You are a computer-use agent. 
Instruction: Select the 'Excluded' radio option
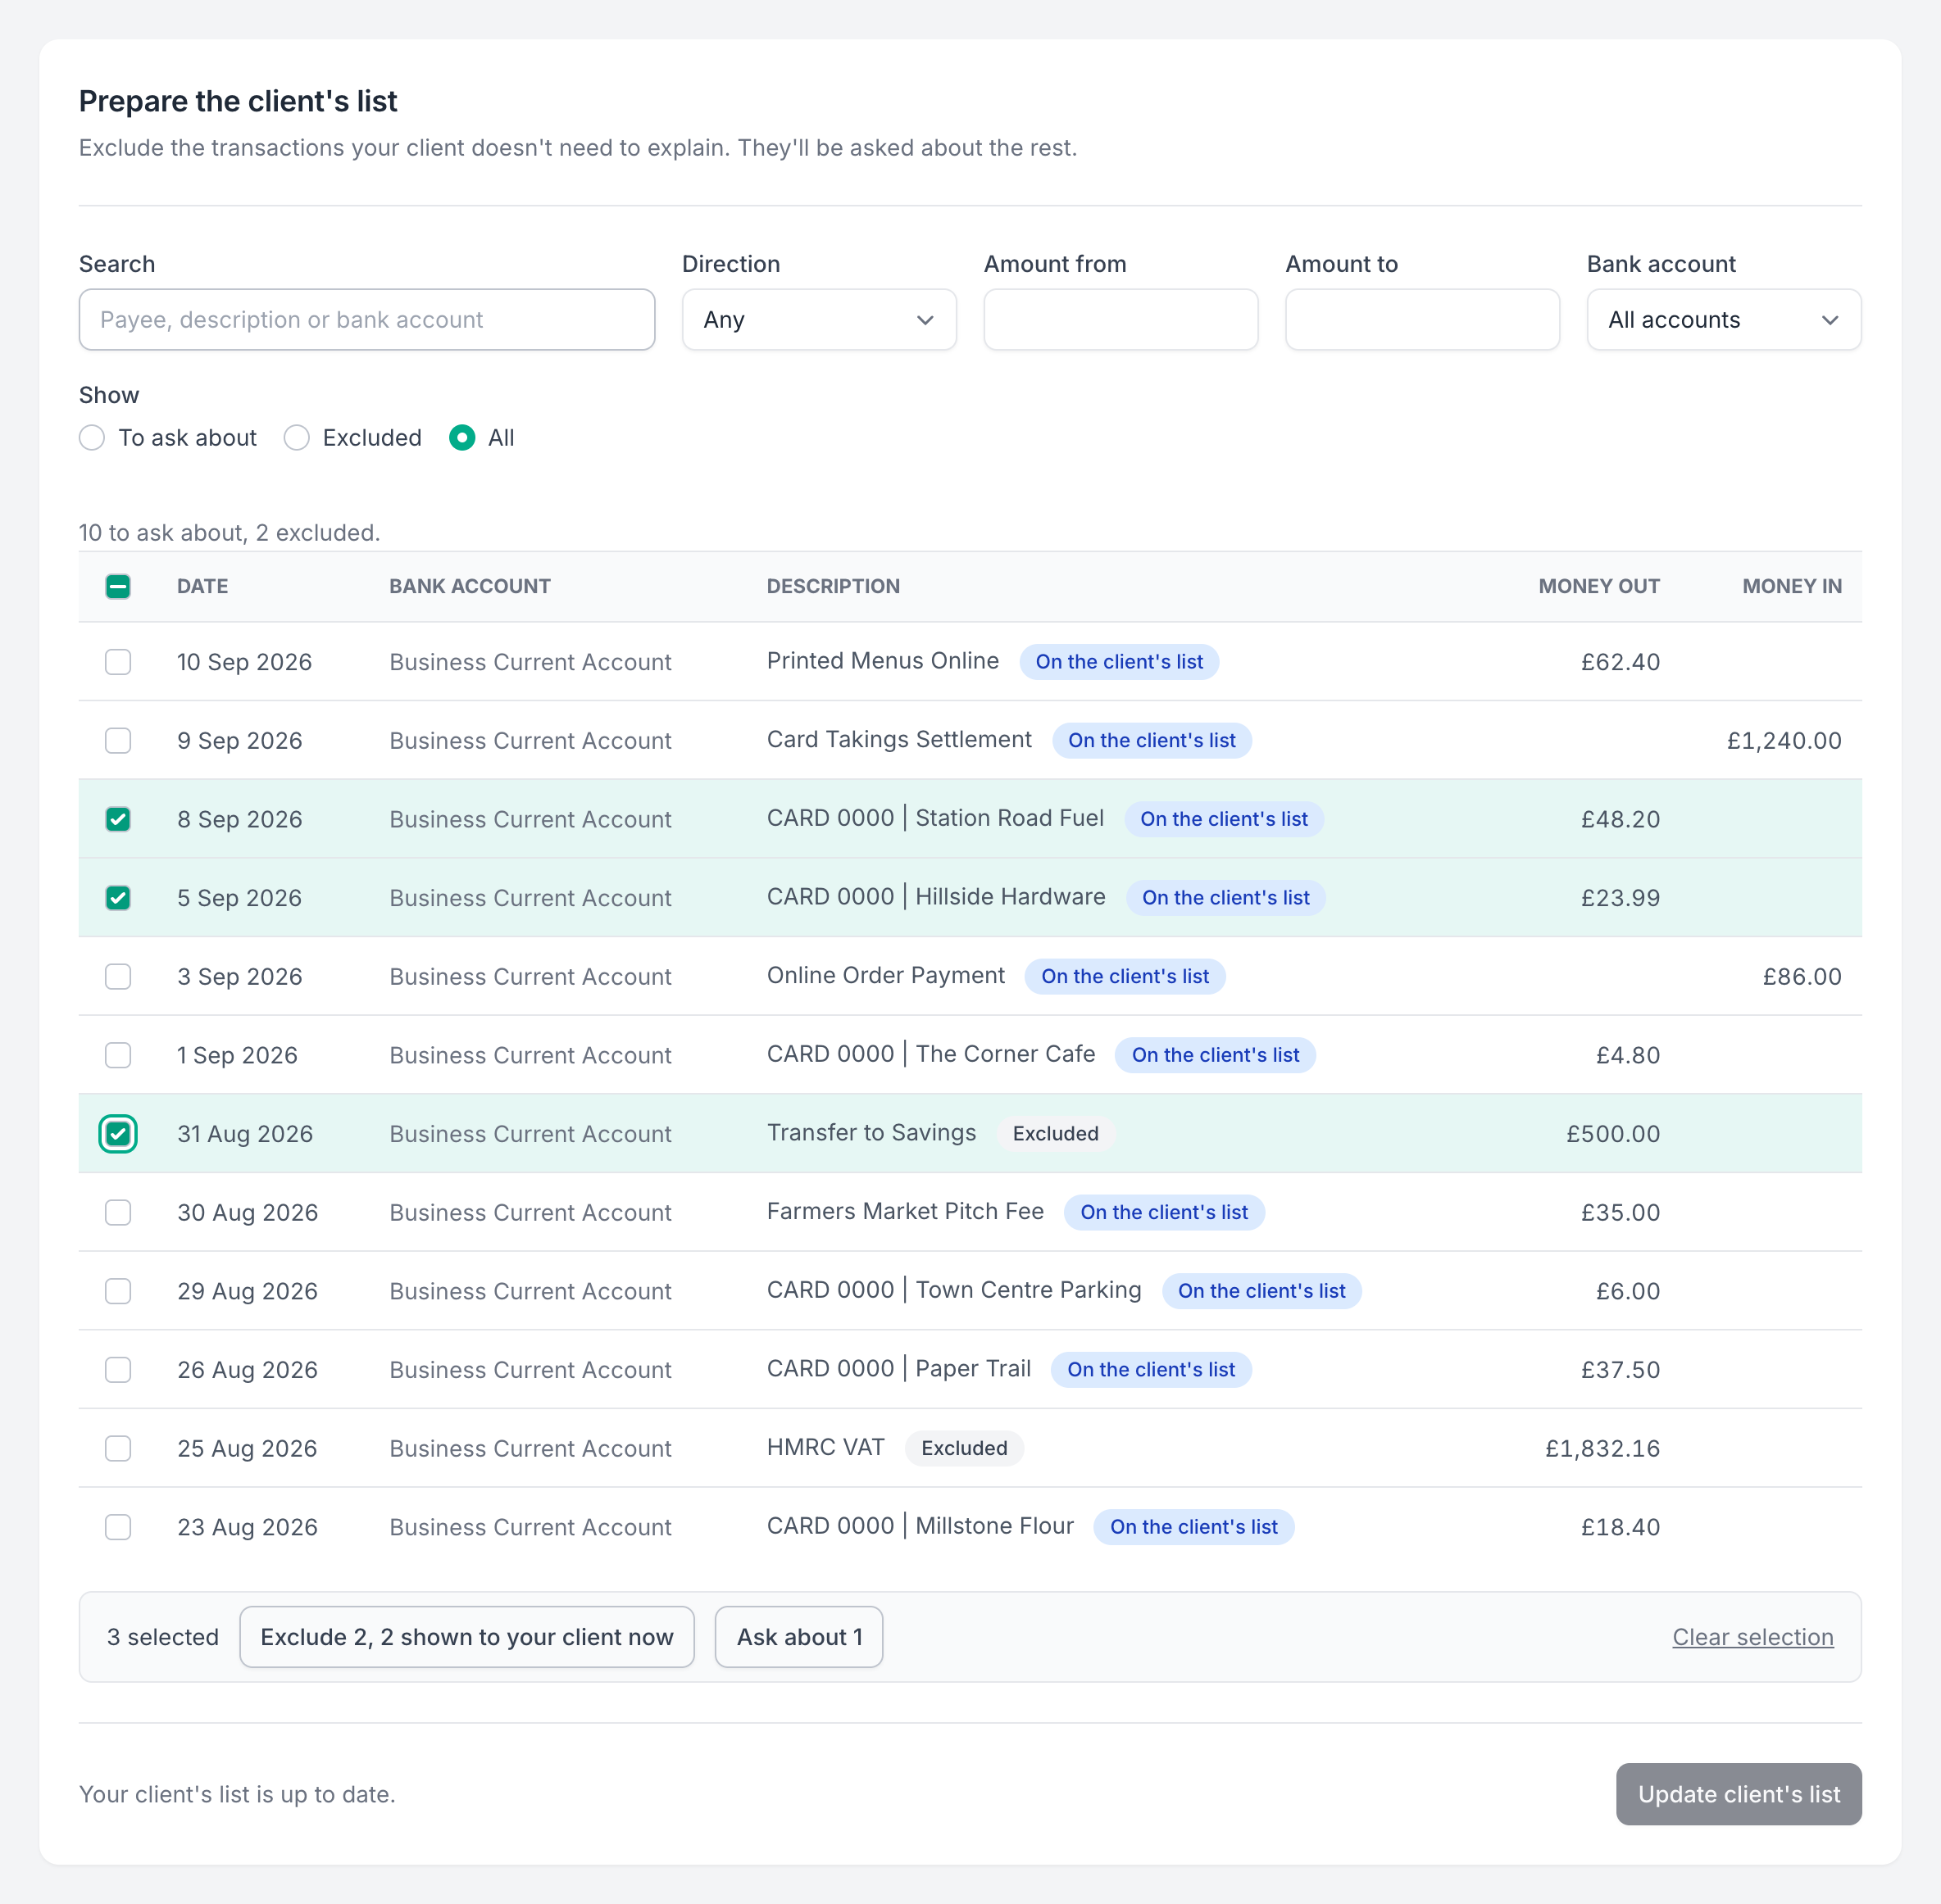pyautogui.click(x=296, y=438)
